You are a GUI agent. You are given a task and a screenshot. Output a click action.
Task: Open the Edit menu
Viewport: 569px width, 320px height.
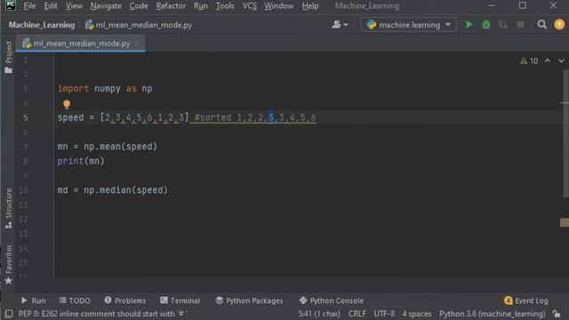tap(51, 6)
